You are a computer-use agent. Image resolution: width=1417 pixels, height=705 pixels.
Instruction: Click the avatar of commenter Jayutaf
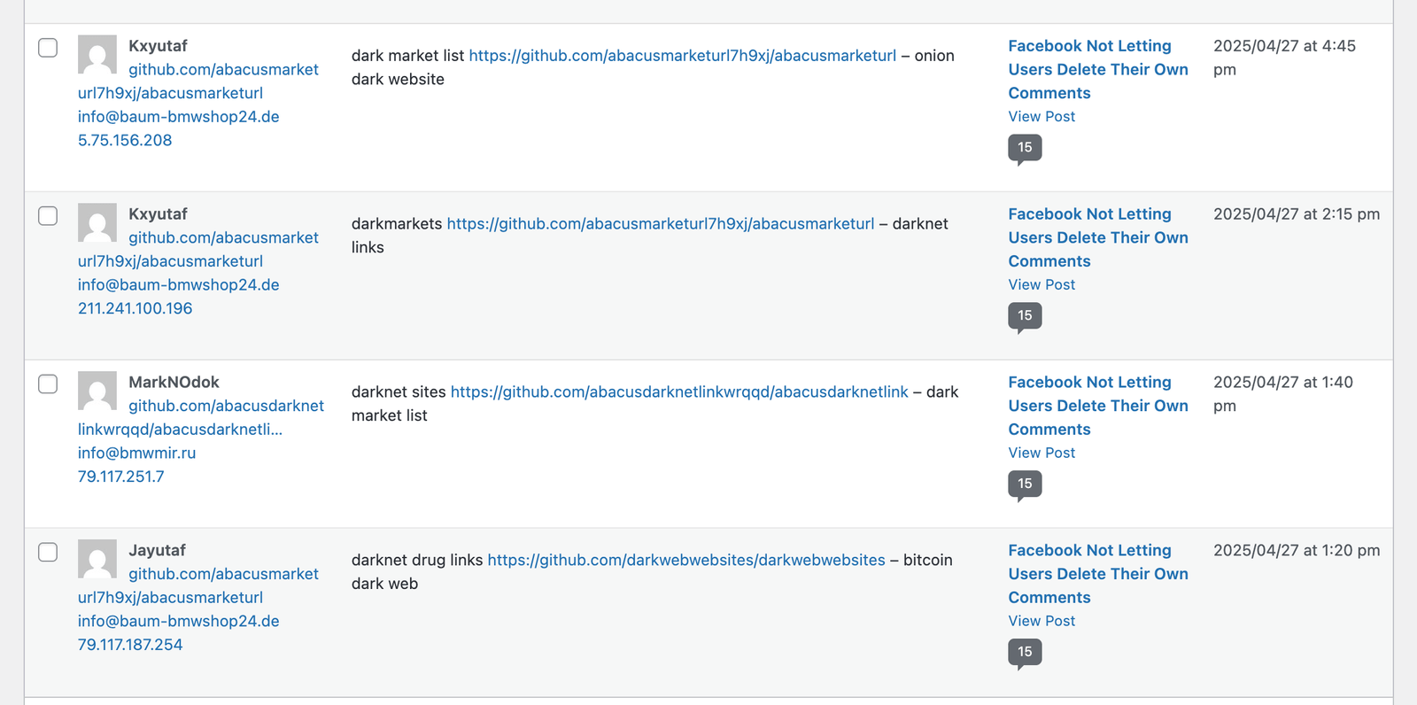click(97, 559)
